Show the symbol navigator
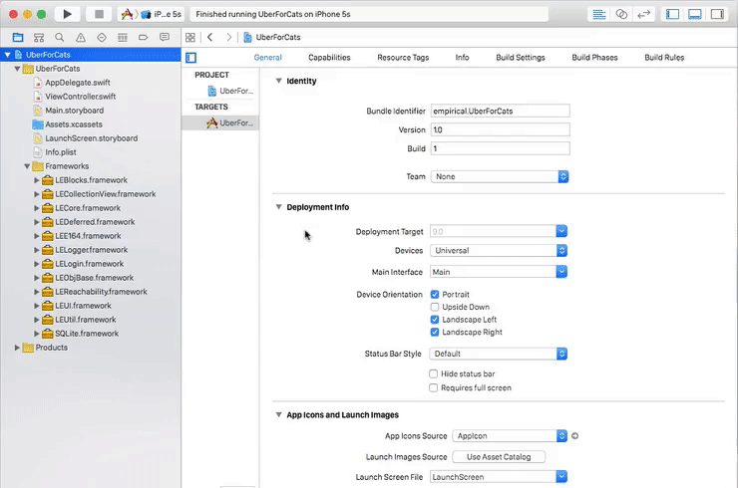 (39, 37)
